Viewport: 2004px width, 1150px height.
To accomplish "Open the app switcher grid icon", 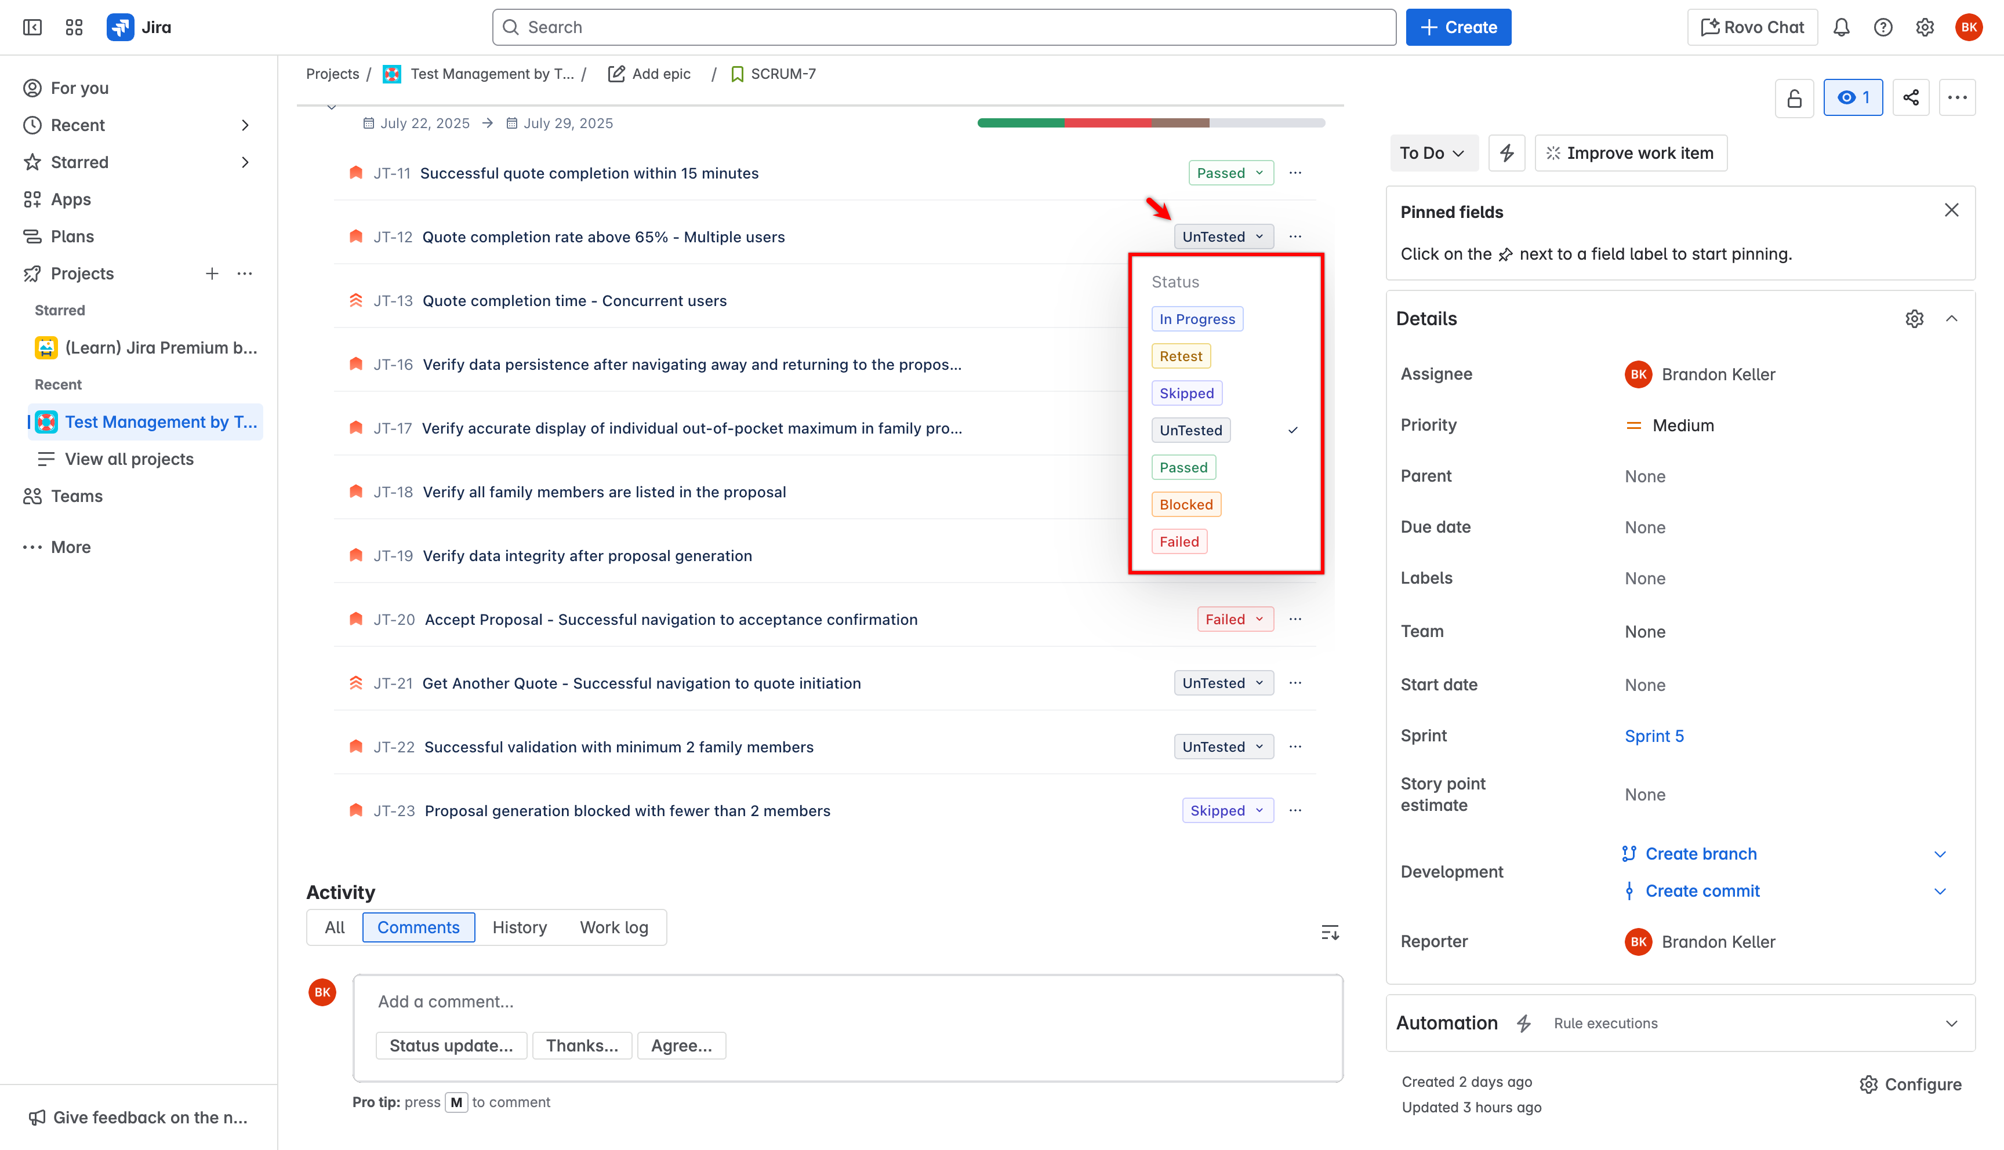I will 74,28.
